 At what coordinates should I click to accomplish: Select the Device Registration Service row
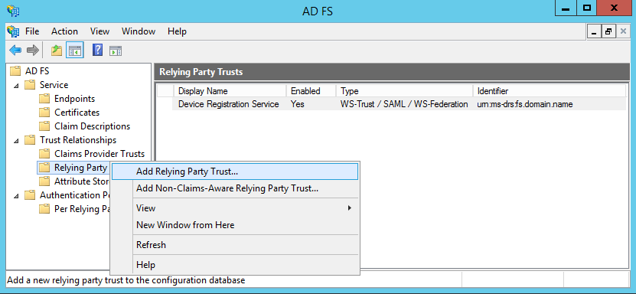click(391, 104)
